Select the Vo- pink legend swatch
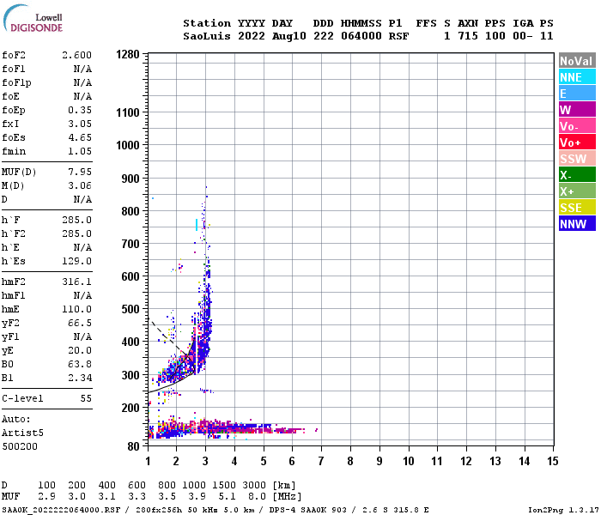This screenshot has width=601, height=515. 577,126
